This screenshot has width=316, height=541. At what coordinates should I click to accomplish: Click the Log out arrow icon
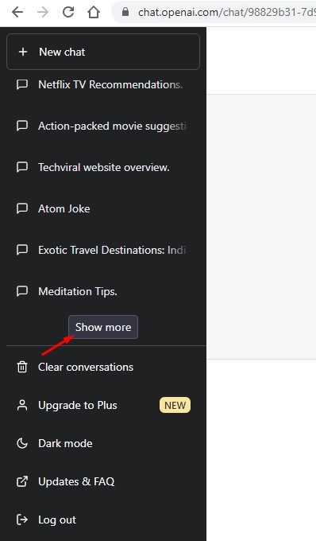pos(22,520)
